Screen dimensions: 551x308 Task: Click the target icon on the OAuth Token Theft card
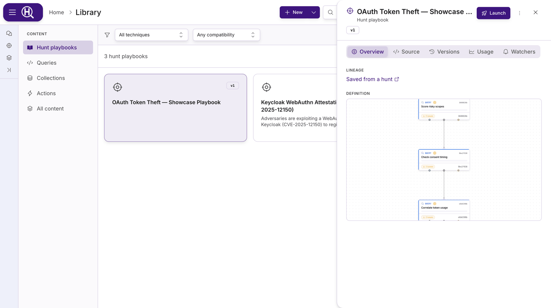coord(117,87)
